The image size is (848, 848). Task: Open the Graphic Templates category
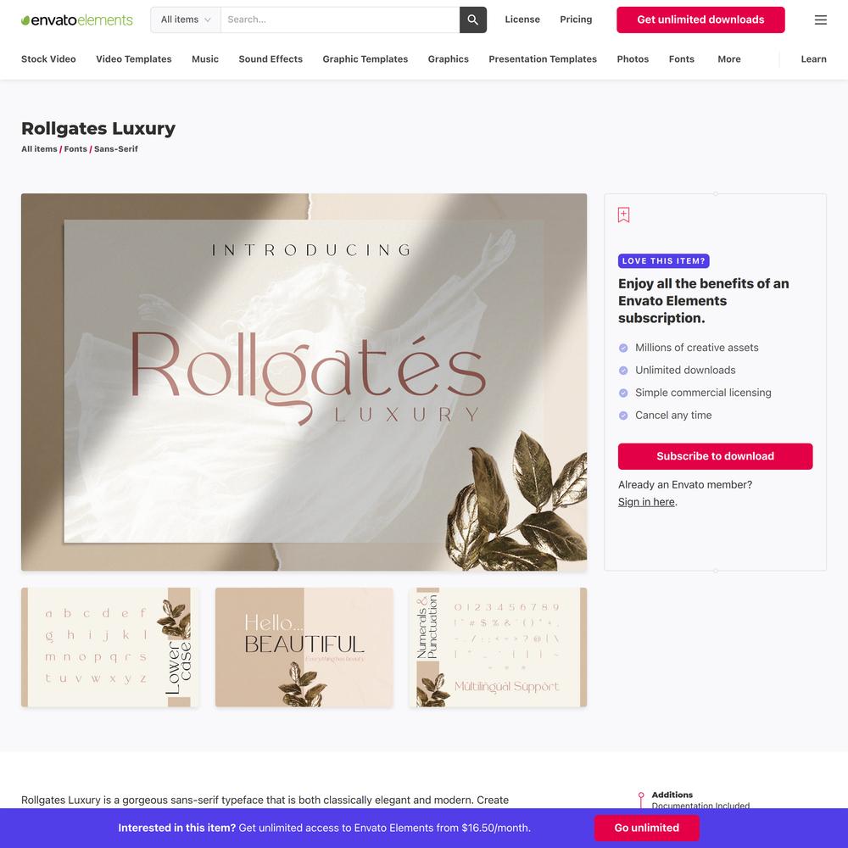pos(365,59)
